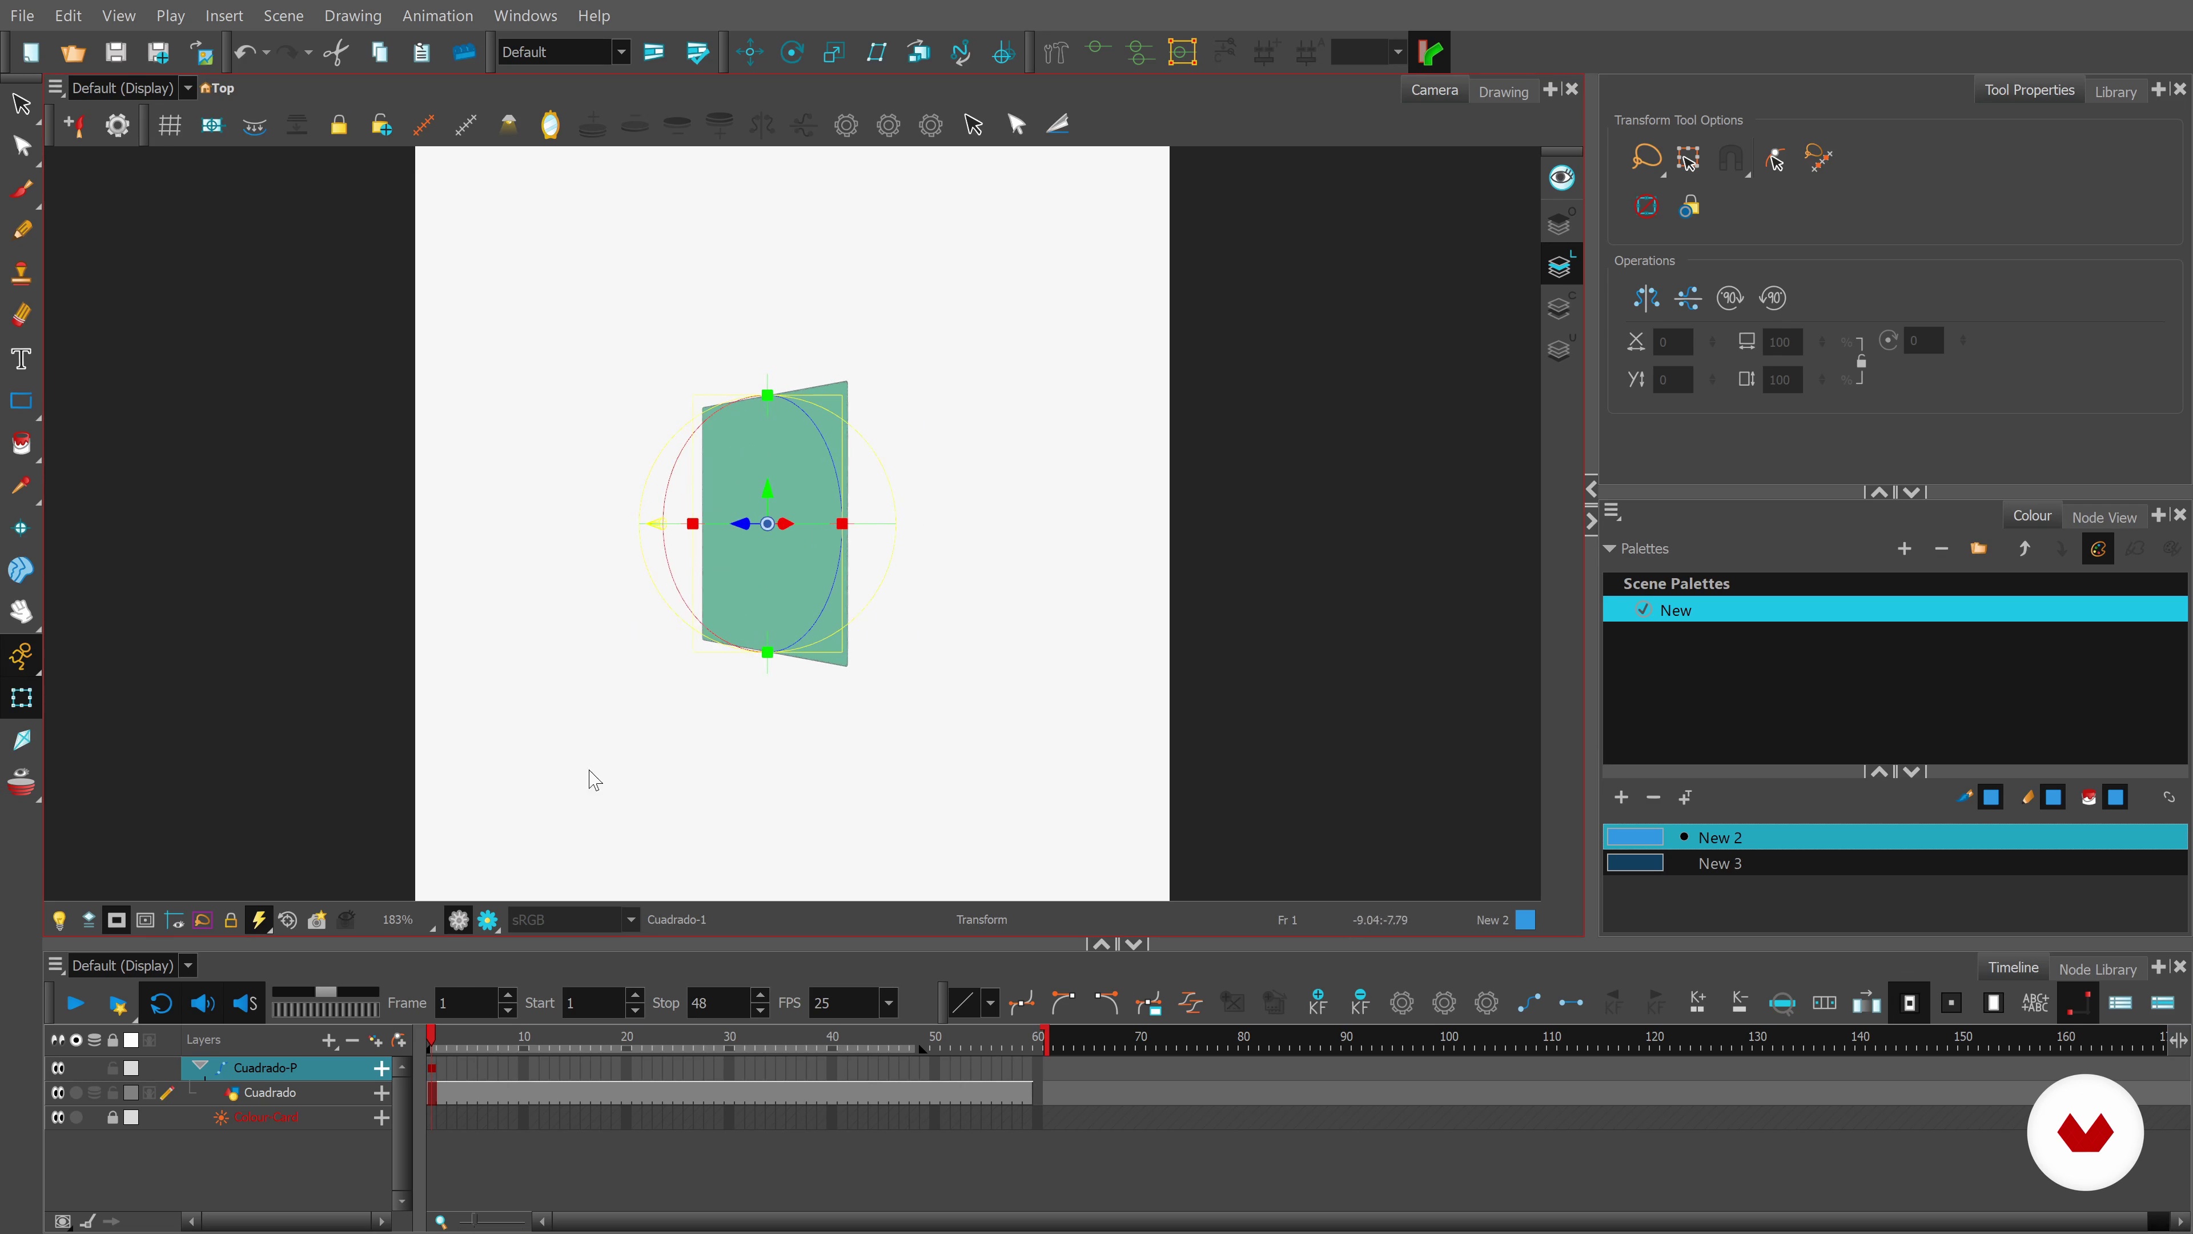Click the Render view flower icon

click(x=488, y=920)
